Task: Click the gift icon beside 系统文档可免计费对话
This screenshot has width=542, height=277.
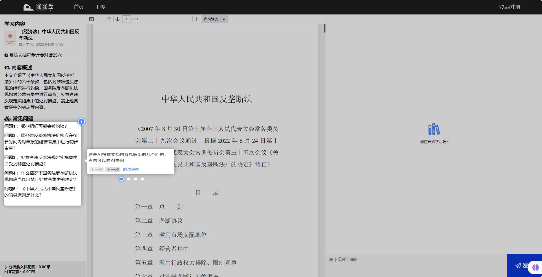Action: pos(6,55)
